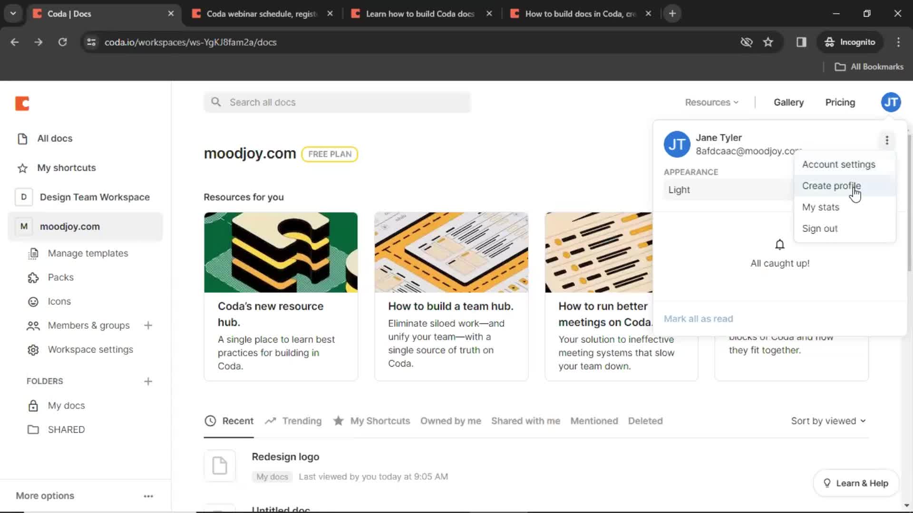Select the Light appearance toggle
Screen dimensions: 913x513
pos(679,189)
